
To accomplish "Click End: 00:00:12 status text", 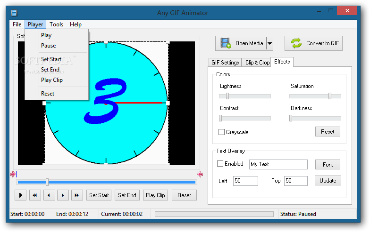I will coord(72,214).
